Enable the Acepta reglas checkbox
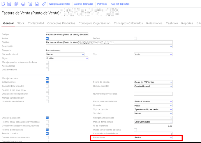Image resolution: width=201 pixels, height=143 pixels. (47, 66)
